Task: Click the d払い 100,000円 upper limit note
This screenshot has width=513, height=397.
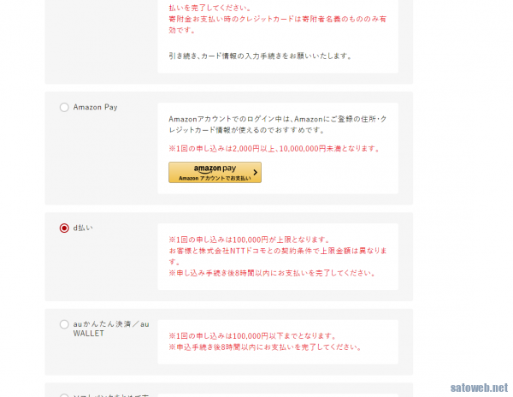Action: pos(249,240)
